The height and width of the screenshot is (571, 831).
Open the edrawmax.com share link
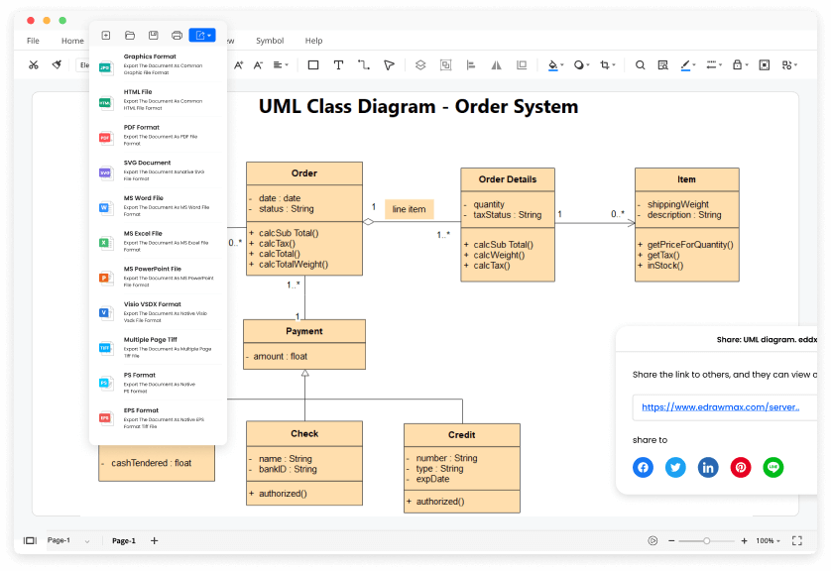coord(721,407)
